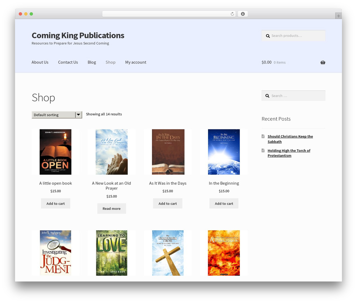Click the Coming King Publications site title

tap(78, 35)
